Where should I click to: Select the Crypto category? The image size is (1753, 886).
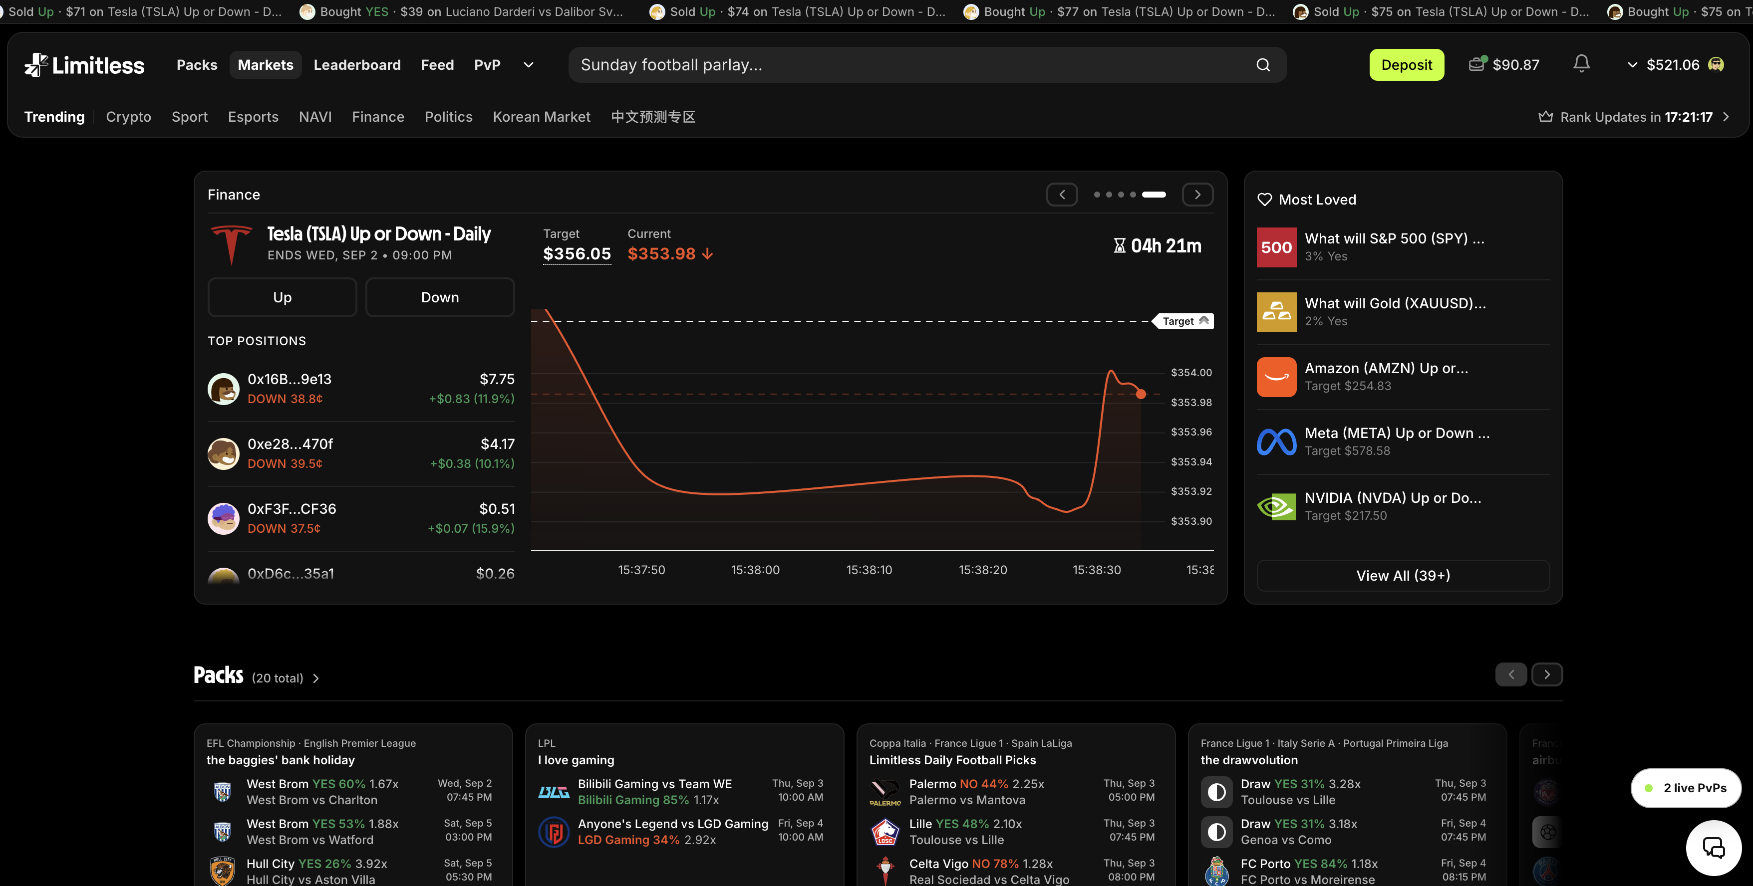pyautogui.click(x=129, y=116)
